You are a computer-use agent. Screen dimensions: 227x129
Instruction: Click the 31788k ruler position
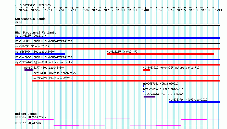pyautogui.click(x=194, y=10)
